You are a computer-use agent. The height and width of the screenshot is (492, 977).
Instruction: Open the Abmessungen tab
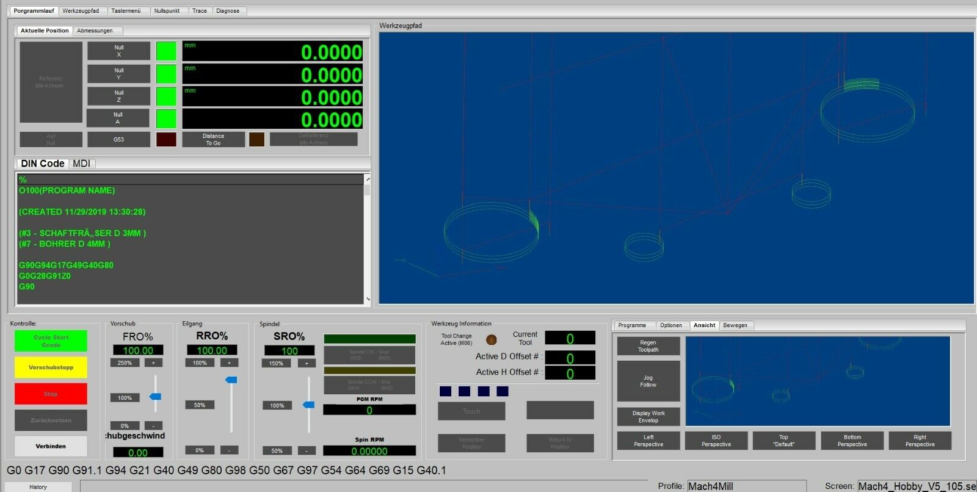click(x=95, y=31)
